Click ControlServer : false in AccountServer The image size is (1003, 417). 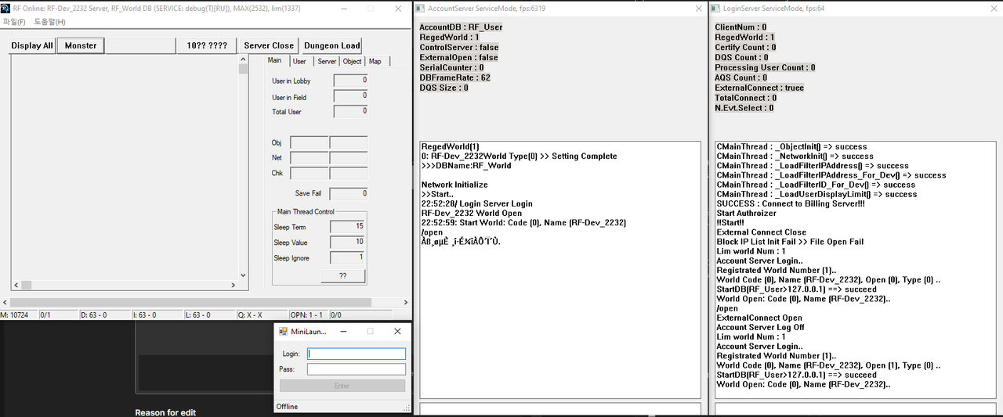tap(459, 47)
